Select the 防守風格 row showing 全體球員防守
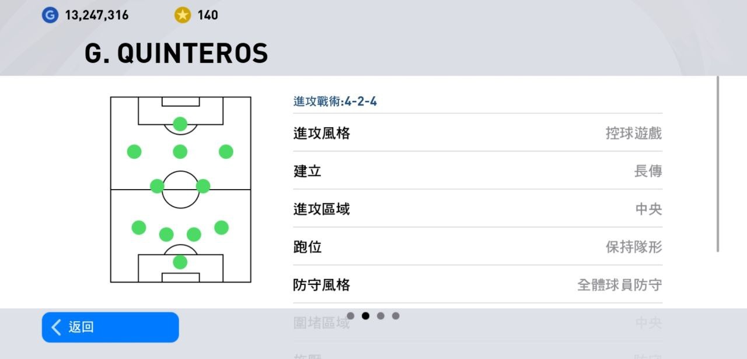Screen dimensions: 747x359 (477, 284)
